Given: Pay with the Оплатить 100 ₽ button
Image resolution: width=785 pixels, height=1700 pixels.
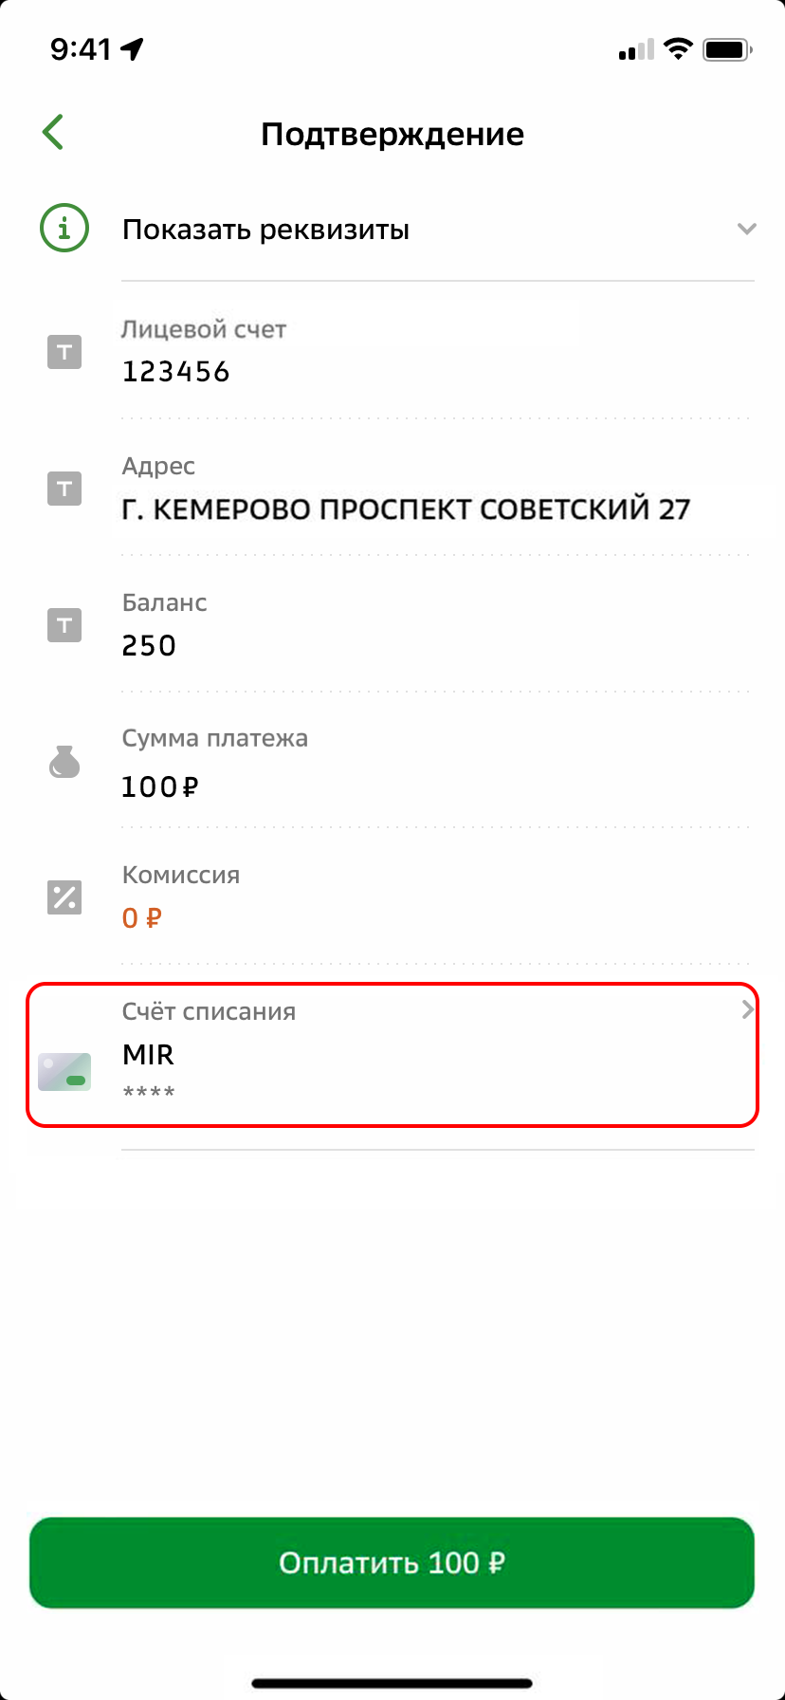Looking at the screenshot, I should pos(392,1562).
